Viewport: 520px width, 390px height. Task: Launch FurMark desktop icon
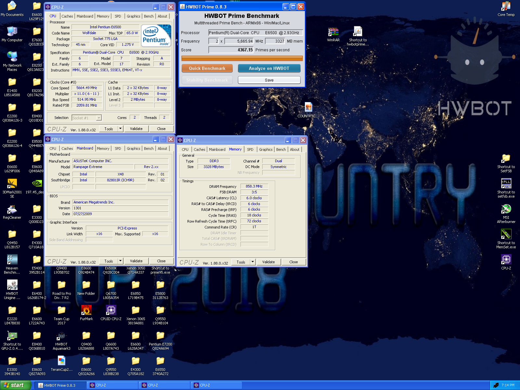pyautogui.click(x=86, y=313)
